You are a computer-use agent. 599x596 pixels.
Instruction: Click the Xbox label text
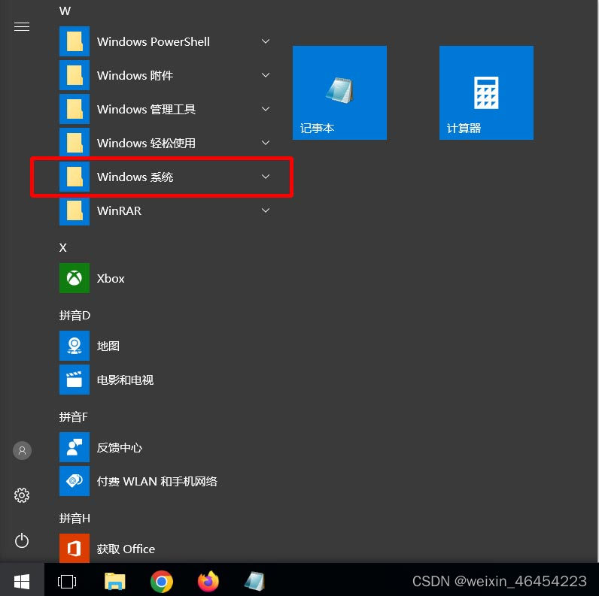click(x=111, y=279)
